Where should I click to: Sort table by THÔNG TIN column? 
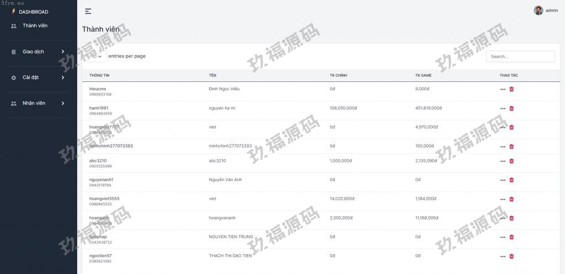(x=99, y=75)
